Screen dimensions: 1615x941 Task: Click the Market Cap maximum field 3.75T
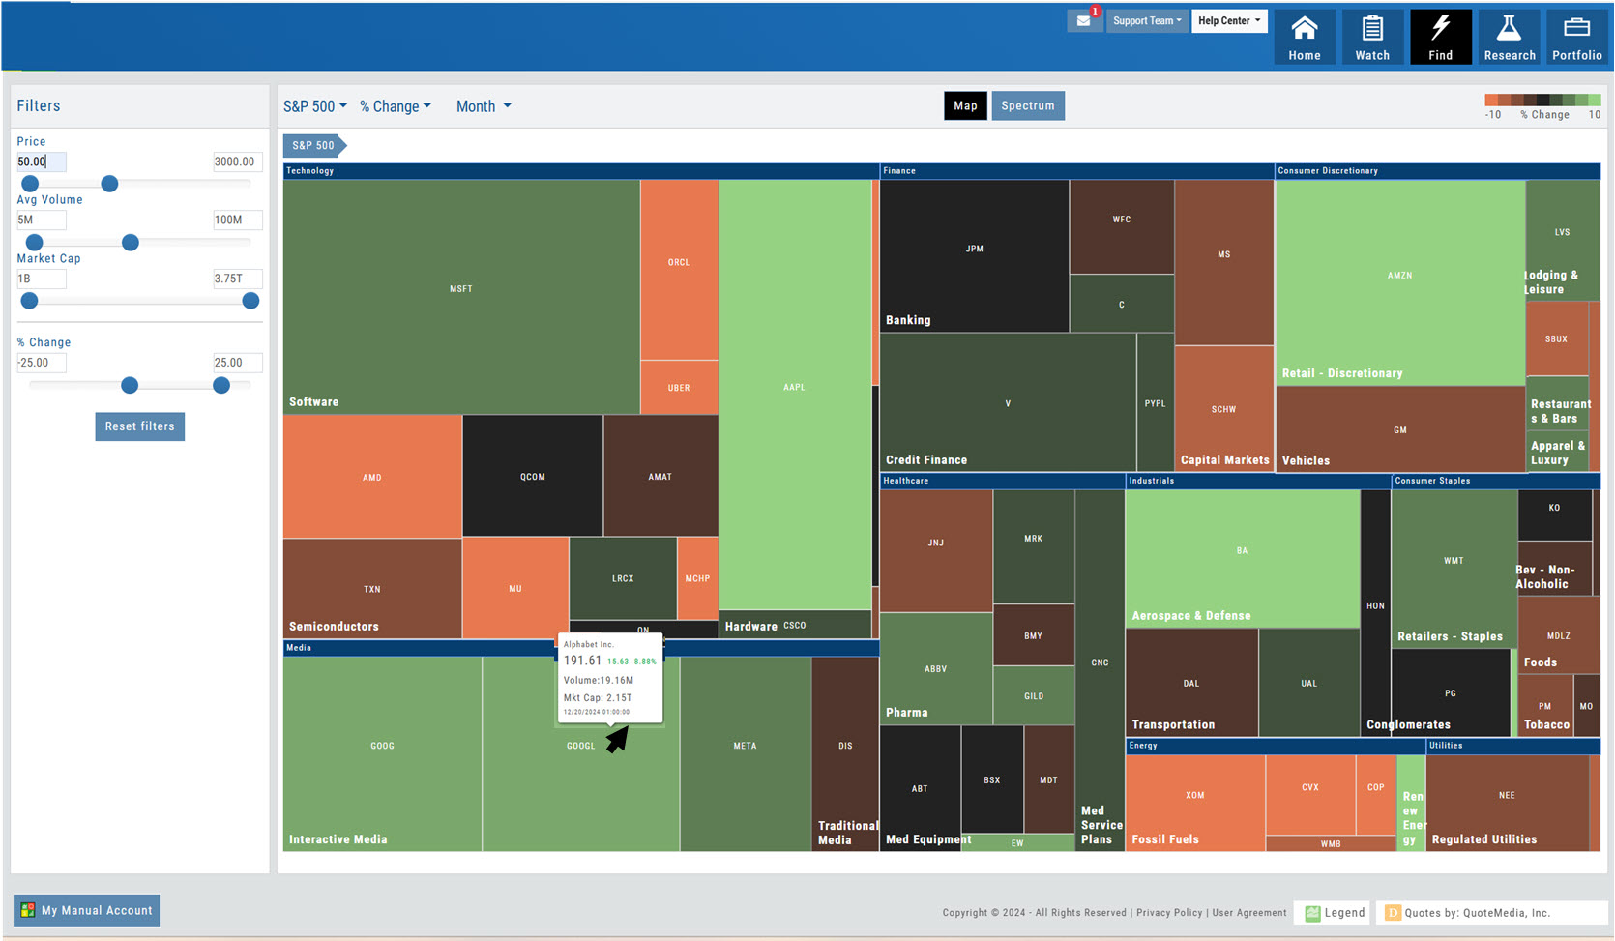(237, 279)
